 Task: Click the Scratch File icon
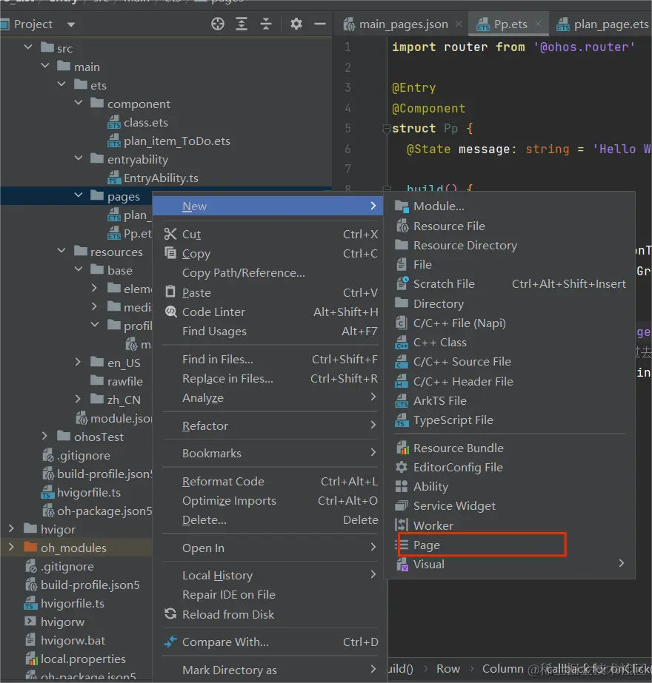pyautogui.click(x=402, y=283)
